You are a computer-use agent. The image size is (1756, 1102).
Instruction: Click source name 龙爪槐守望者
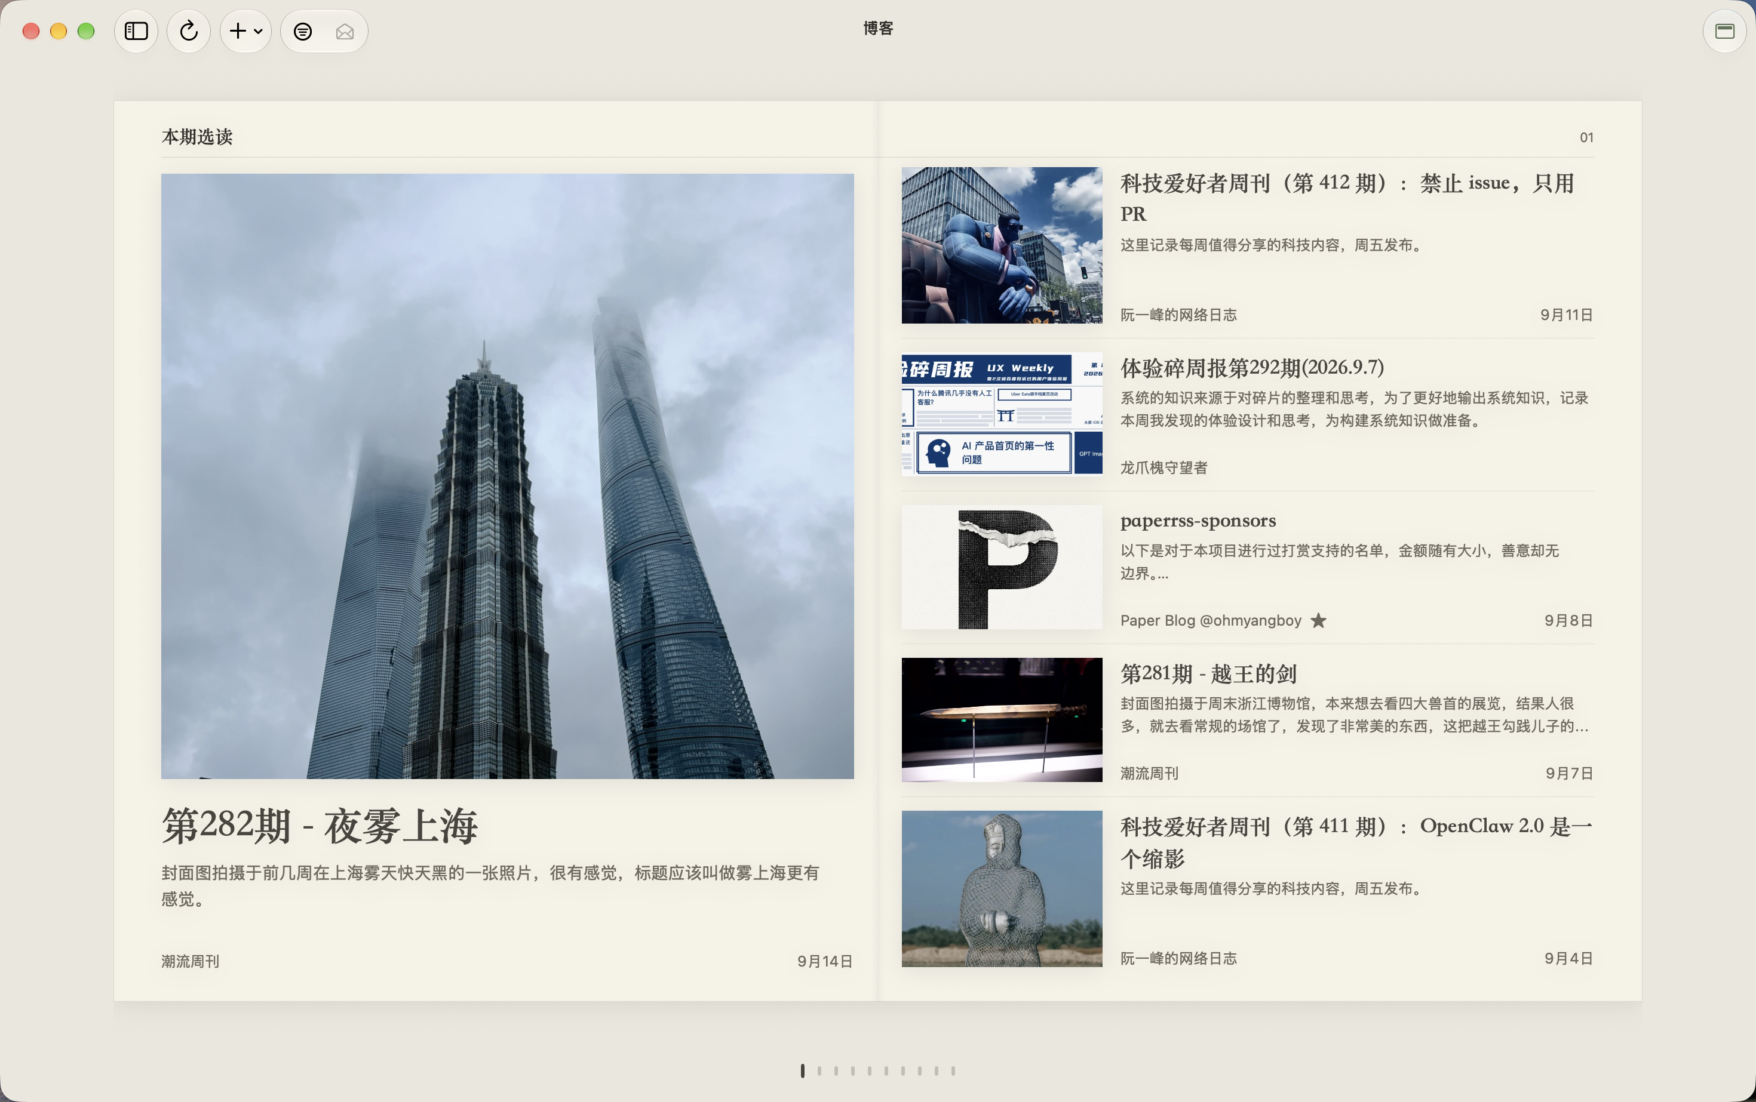click(1164, 467)
